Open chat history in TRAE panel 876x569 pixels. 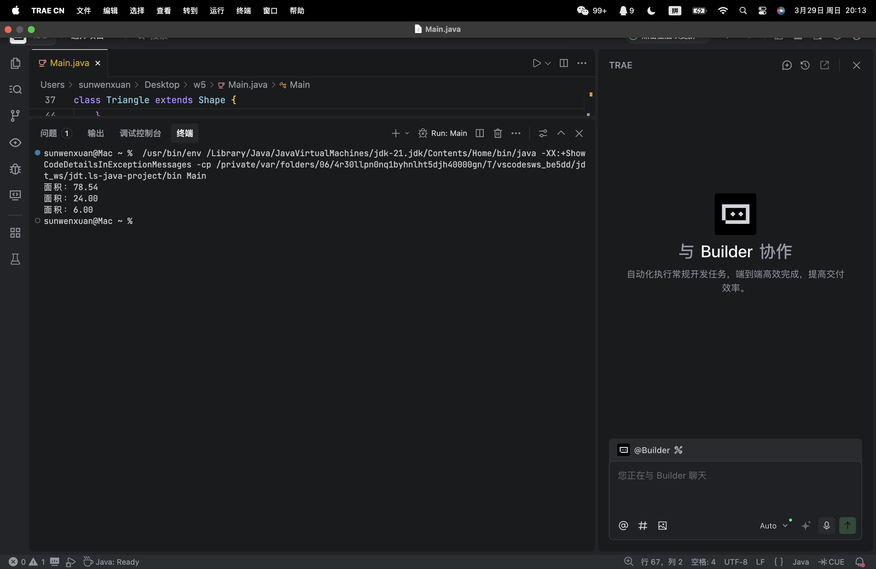(x=805, y=65)
